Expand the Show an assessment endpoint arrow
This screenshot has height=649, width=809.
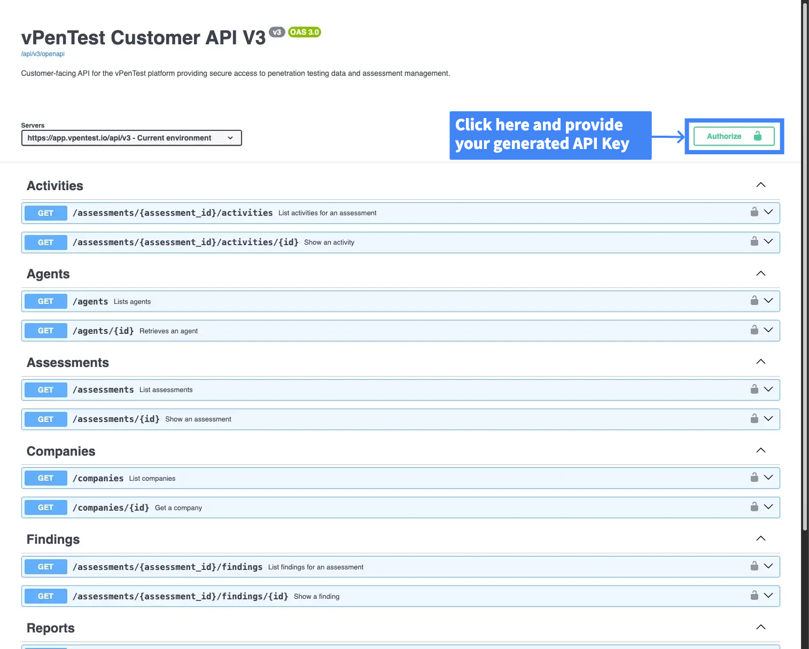[768, 419]
